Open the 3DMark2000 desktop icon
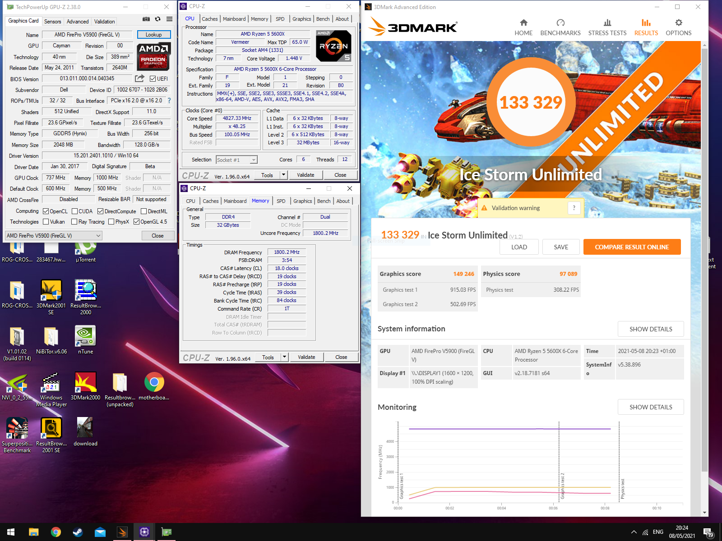The image size is (722, 541). (85, 387)
